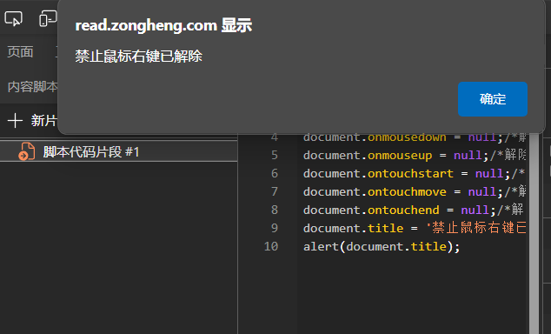Toggle the device emulation icon

click(x=48, y=18)
